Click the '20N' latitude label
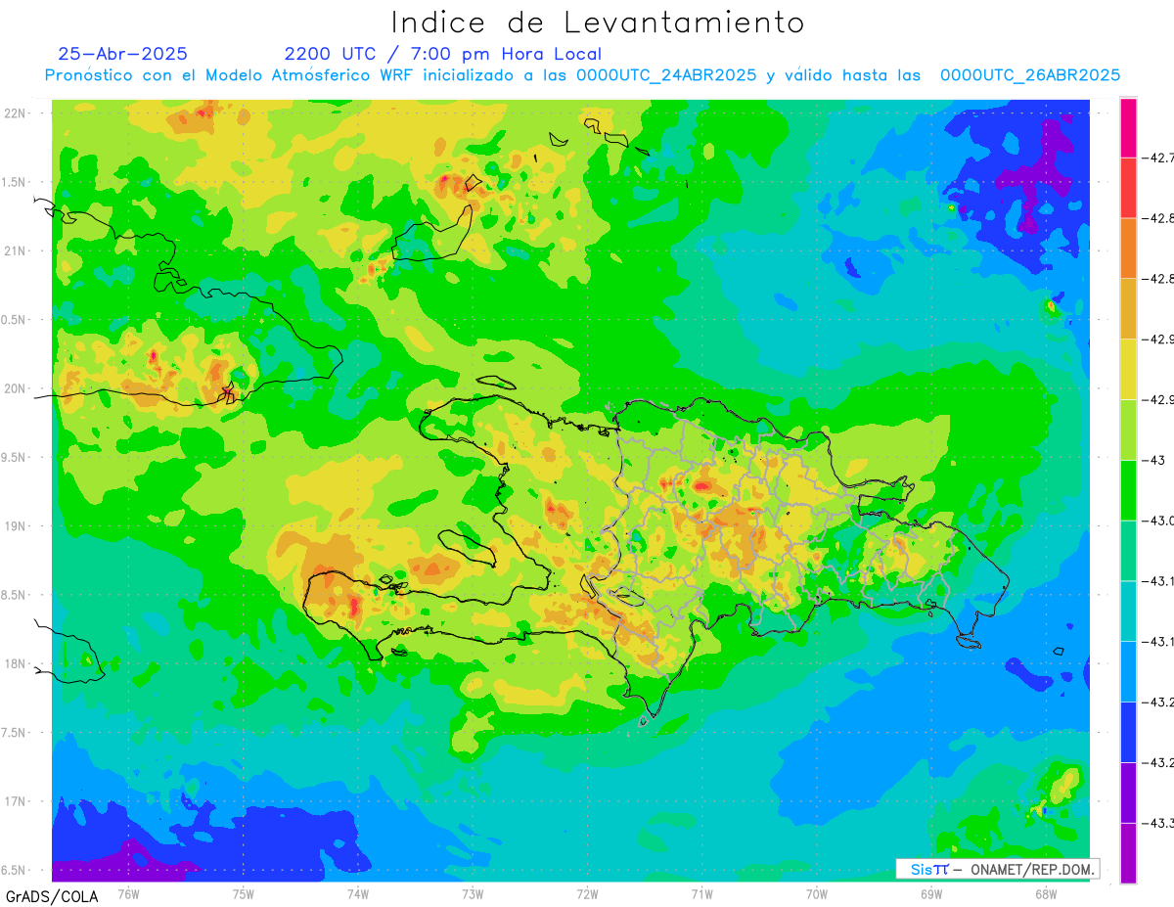Screen dimensions: 1174x907 tap(15, 388)
